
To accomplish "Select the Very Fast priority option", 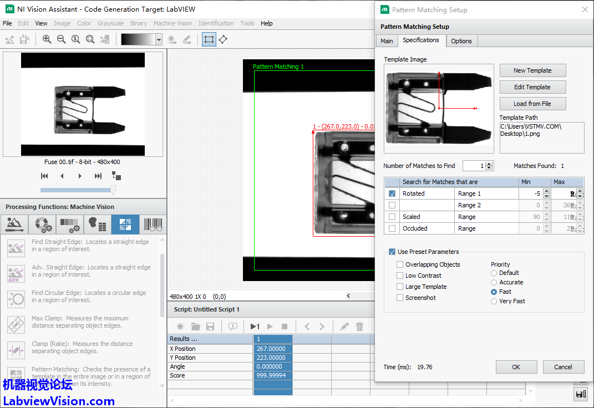I will pos(494,301).
